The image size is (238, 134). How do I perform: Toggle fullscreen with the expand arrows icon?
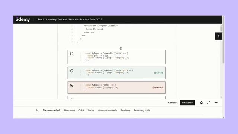click(209, 103)
